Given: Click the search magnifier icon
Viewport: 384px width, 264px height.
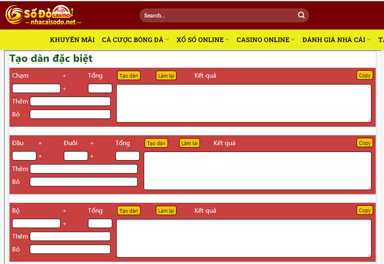Looking at the screenshot, I should click(x=301, y=15).
